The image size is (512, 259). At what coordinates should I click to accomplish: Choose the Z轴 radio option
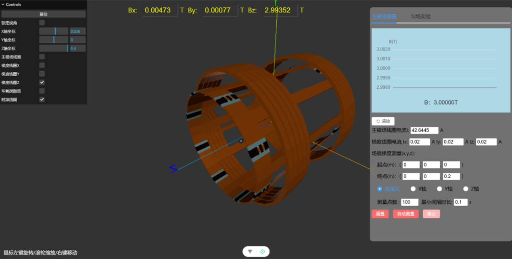point(466,189)
